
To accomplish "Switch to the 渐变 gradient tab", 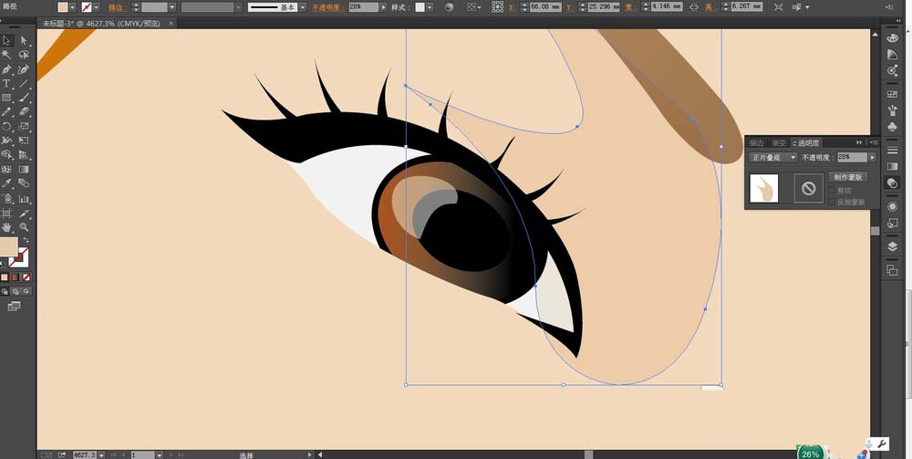I will 779,142.
